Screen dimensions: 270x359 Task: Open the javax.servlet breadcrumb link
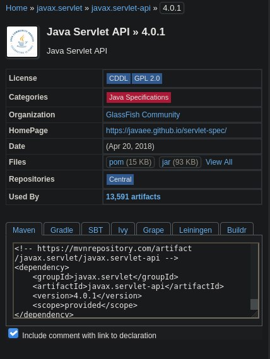[59, 8]
